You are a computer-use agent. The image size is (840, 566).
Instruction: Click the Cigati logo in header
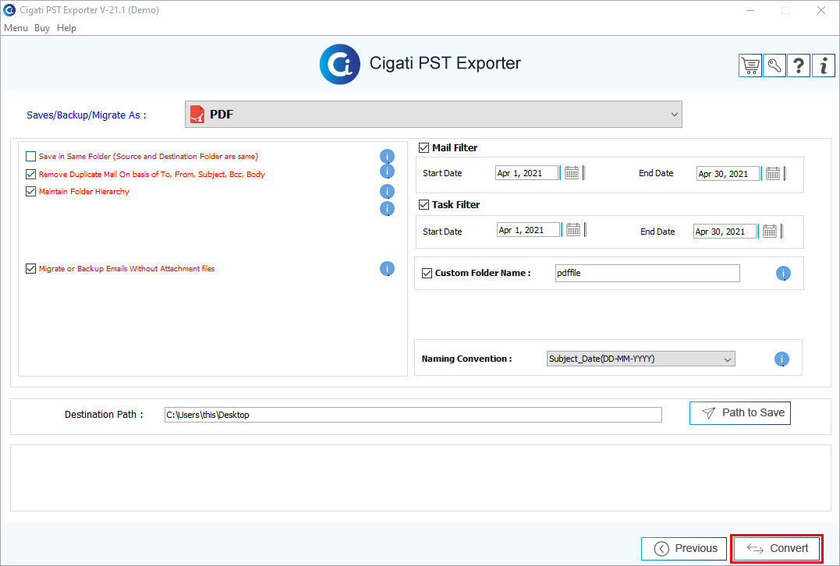pyautogui.click(x=339, y=64)
